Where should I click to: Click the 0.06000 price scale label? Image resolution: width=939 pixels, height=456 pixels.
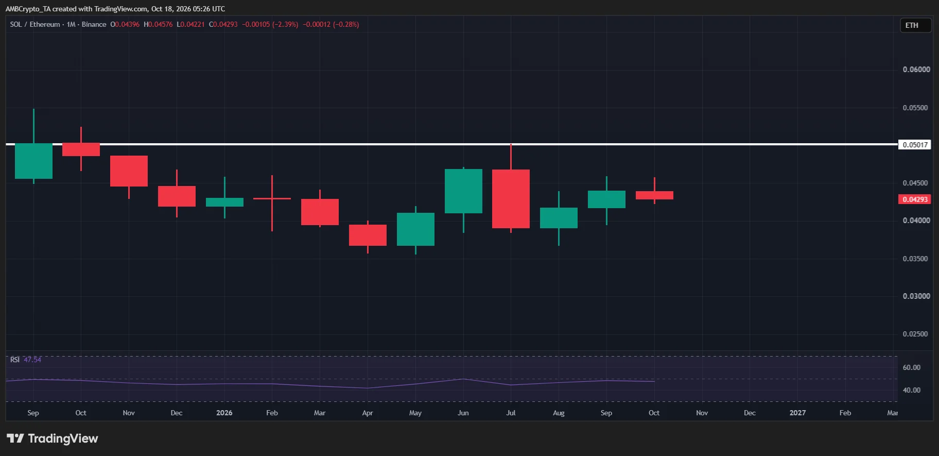click(x=916, y=70)
